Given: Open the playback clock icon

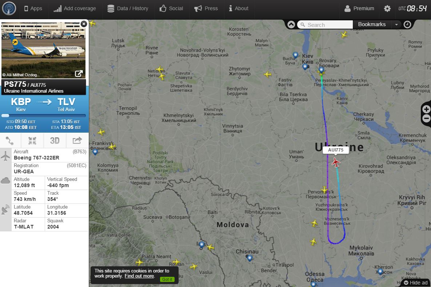Looking at the screenshot, I should pos(407,25).
